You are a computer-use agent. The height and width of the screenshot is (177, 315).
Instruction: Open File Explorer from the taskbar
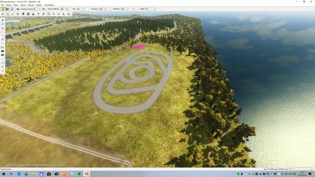(34, 174)
